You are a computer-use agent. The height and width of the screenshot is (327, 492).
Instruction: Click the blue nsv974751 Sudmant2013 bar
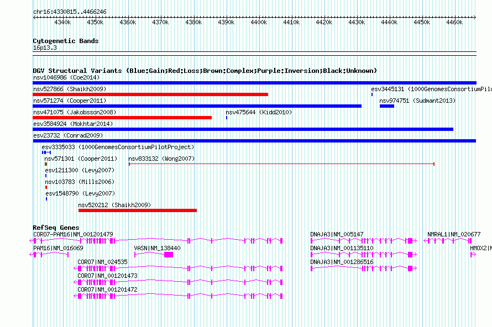click(386, 106)
